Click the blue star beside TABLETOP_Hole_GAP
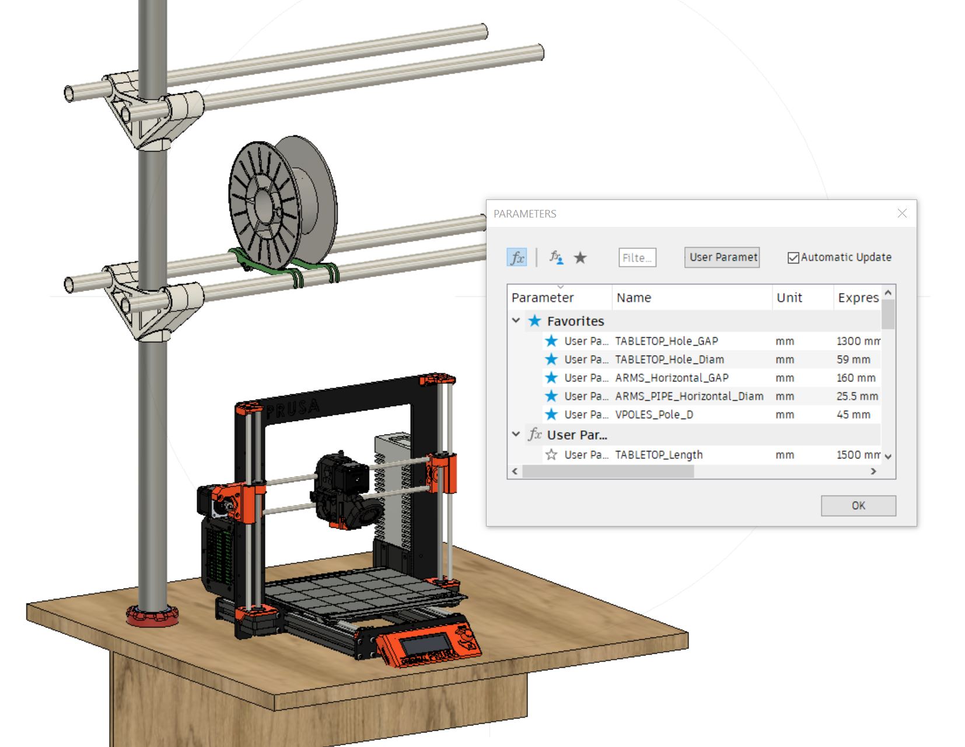This screenshot has width=965, height=747. click(551, 341)
